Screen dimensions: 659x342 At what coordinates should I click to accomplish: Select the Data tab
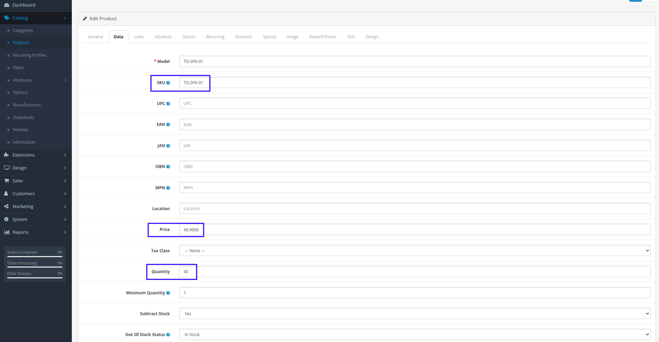pos(119,37)
